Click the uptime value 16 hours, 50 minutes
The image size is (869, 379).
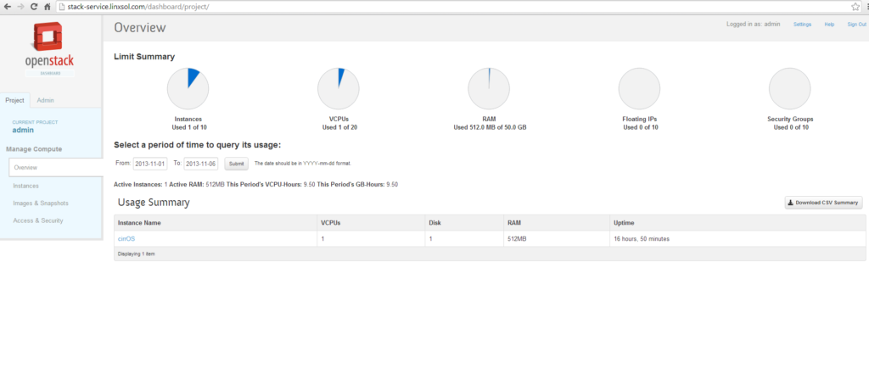642,239
